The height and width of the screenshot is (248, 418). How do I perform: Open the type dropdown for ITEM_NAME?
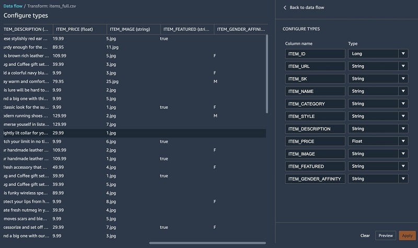378,91
